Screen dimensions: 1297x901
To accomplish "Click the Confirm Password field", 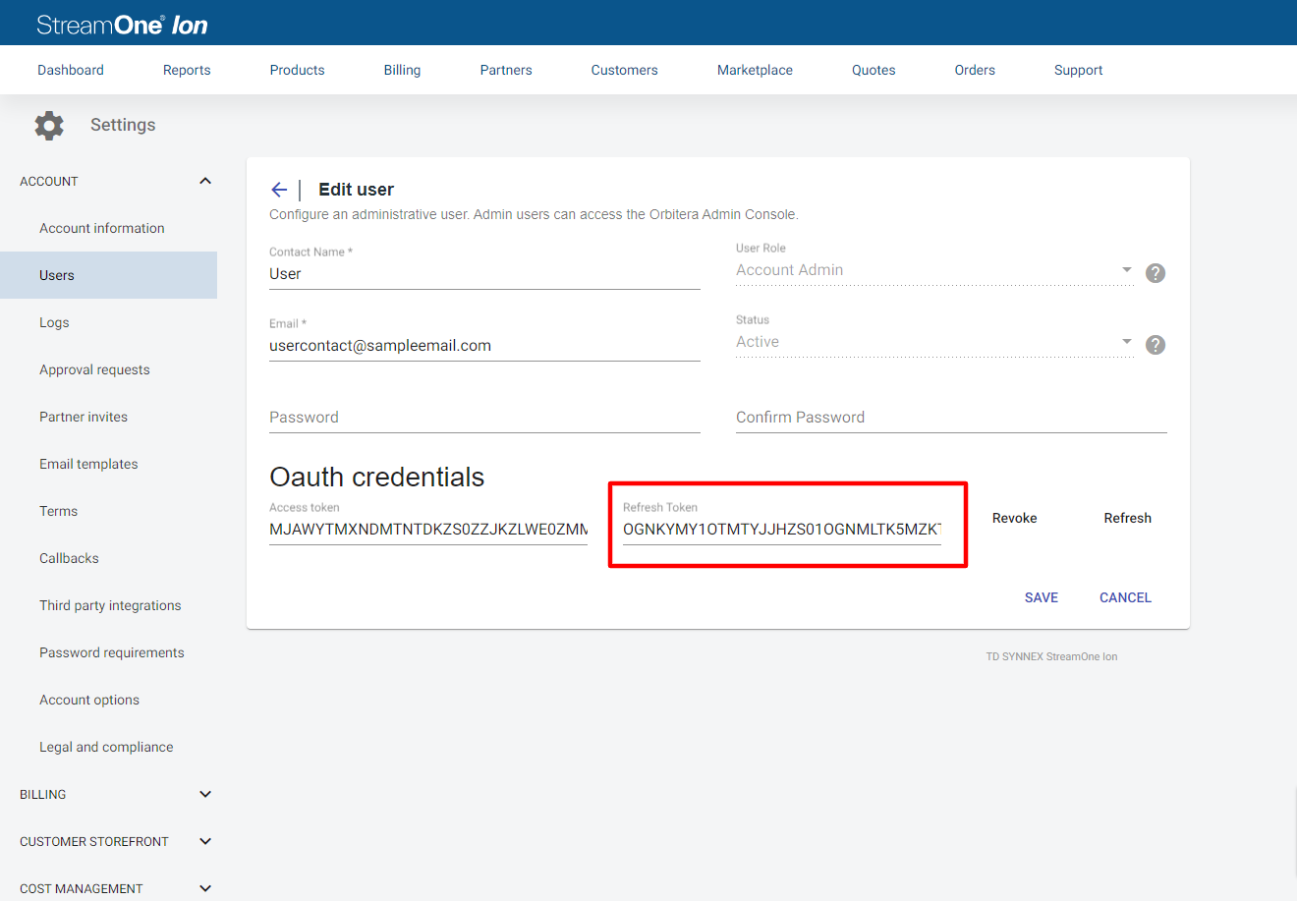I will (x=951, y=418).
